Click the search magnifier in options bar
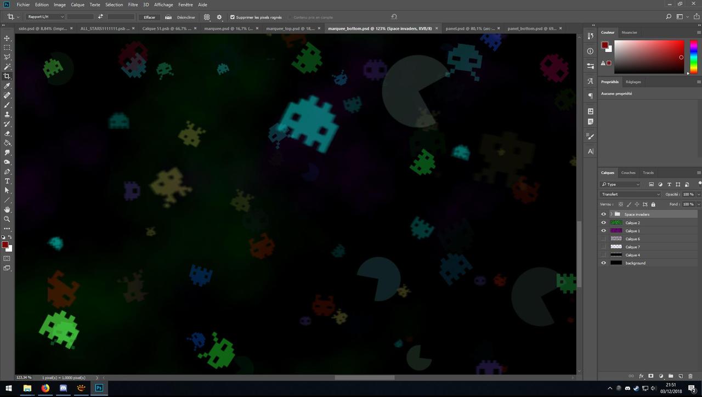Screen dimensions: 702x397 [x=669, y=17]
